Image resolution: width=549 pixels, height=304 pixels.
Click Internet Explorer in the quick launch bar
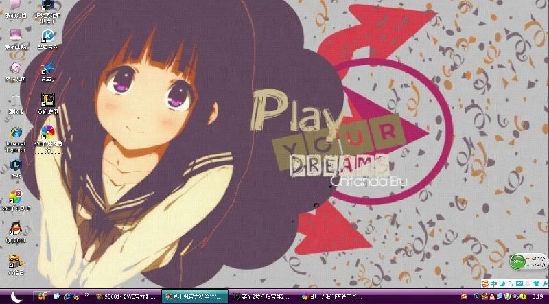coord(67,296)
